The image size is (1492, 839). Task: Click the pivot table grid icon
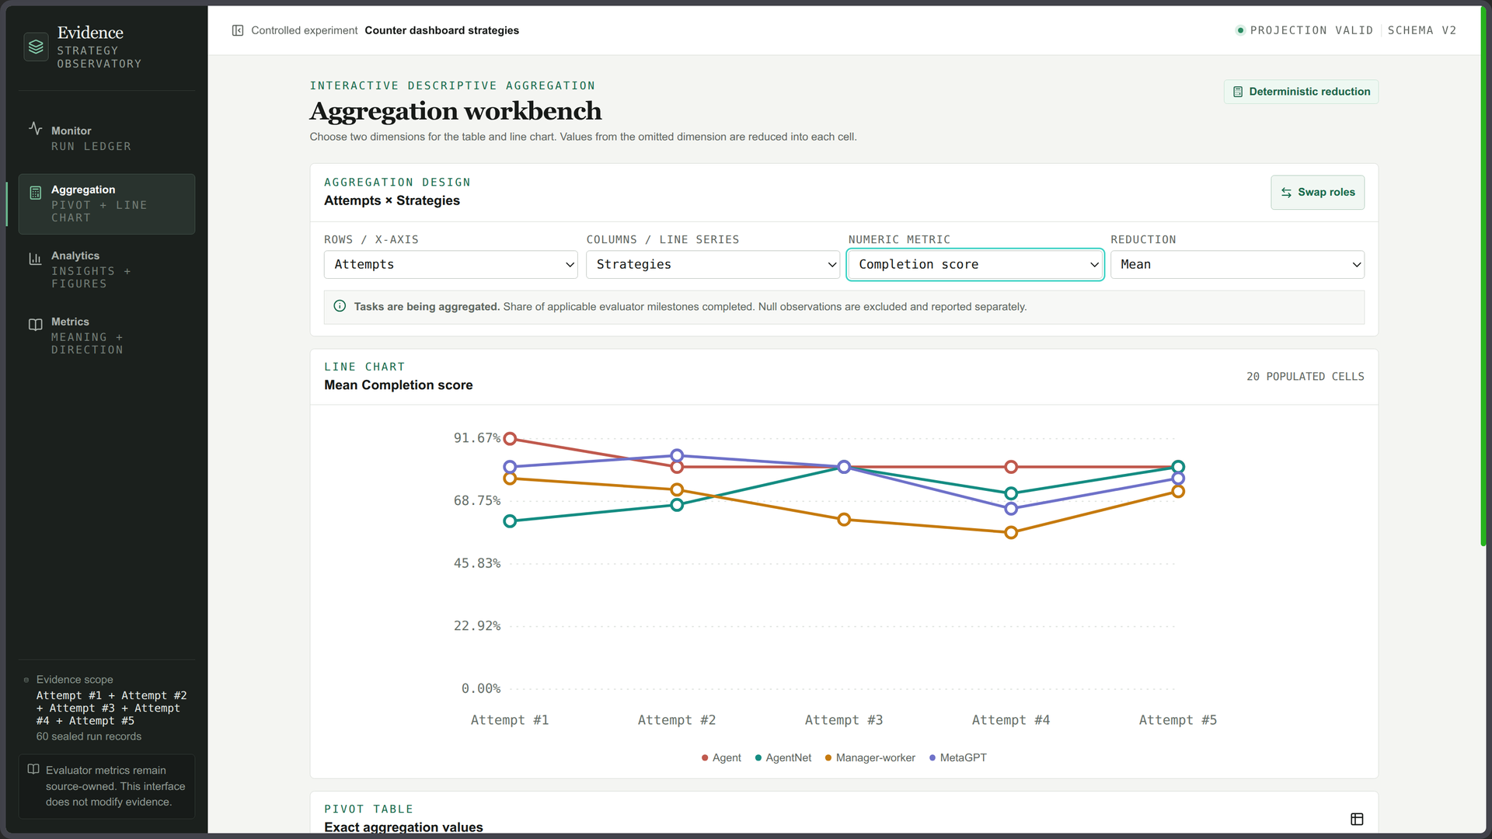click(x=1357, y=819)
